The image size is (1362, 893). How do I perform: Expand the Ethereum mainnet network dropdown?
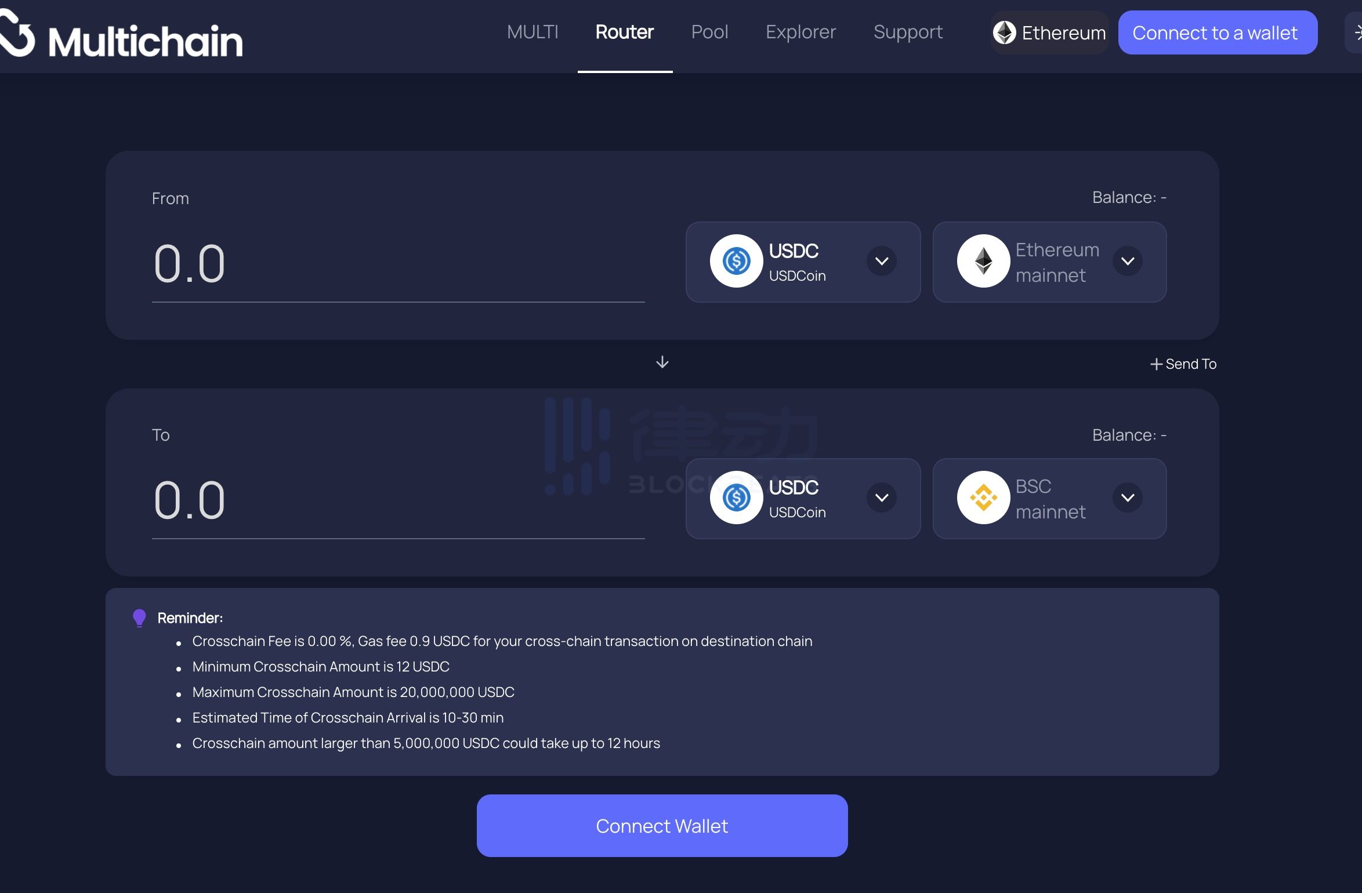coord(1128,261)
